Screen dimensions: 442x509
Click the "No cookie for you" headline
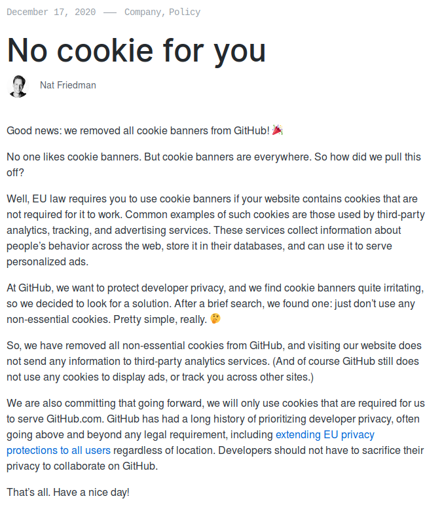[x=136, y=50]
